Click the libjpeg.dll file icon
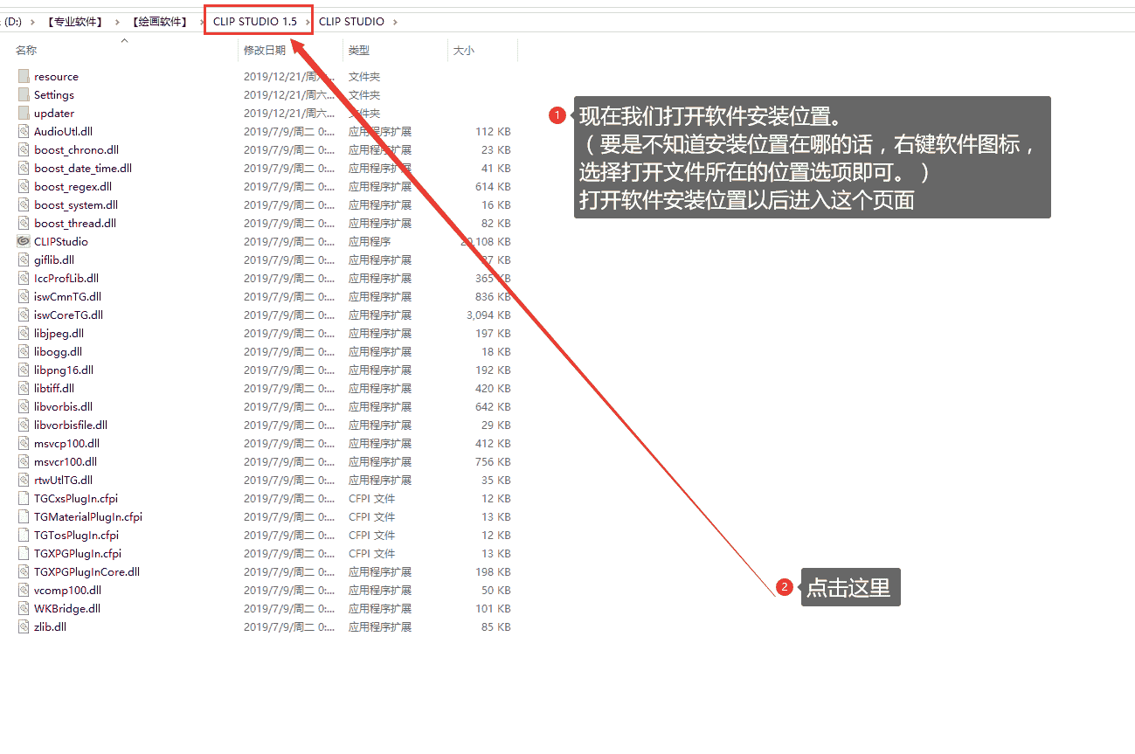Image resolution: width=1135 pixels, height=754 pixels. (x=24, y=333)
